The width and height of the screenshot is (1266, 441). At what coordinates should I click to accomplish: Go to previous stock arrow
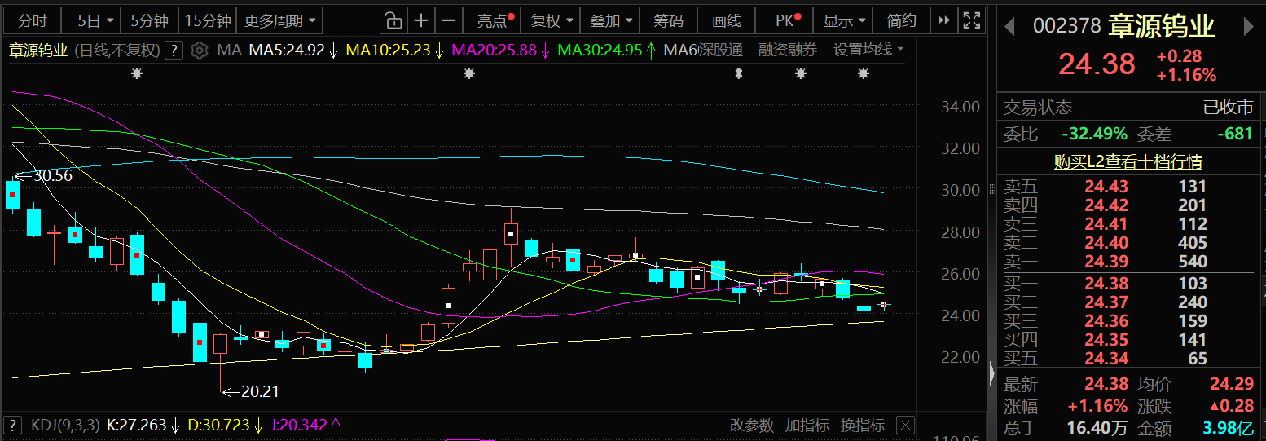point(1010,27)
